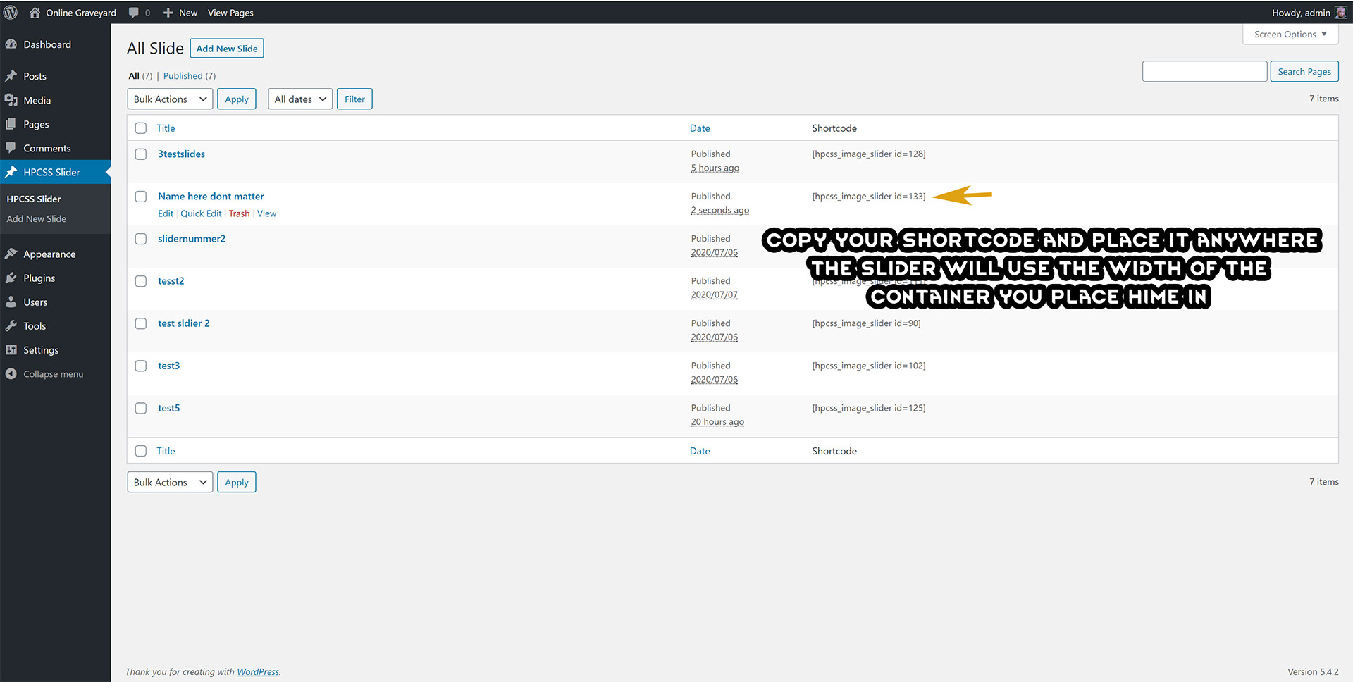The height and width of the screenshot is (682, 1353).
Task: Click the Media library icon
Action: tap(11, 100)
